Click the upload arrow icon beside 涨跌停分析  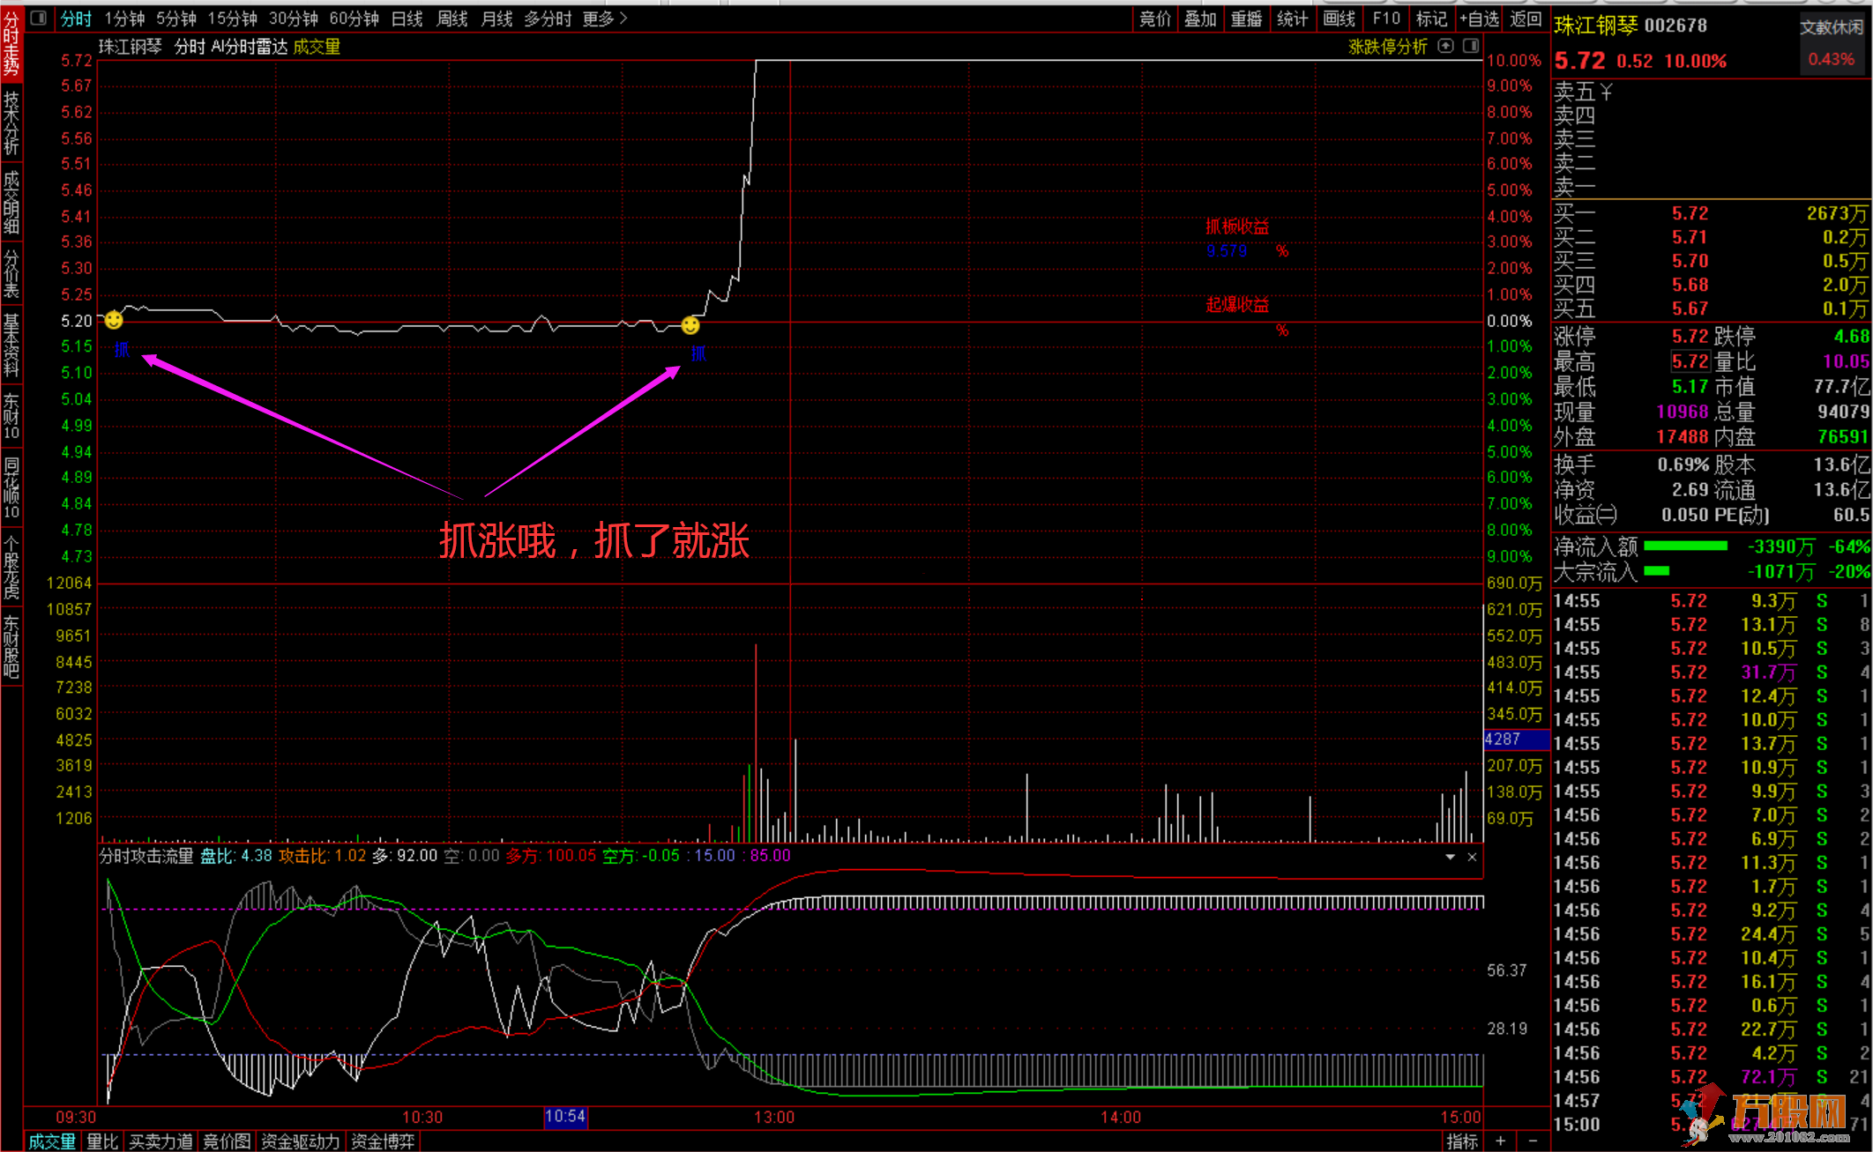coord(1445,46)
